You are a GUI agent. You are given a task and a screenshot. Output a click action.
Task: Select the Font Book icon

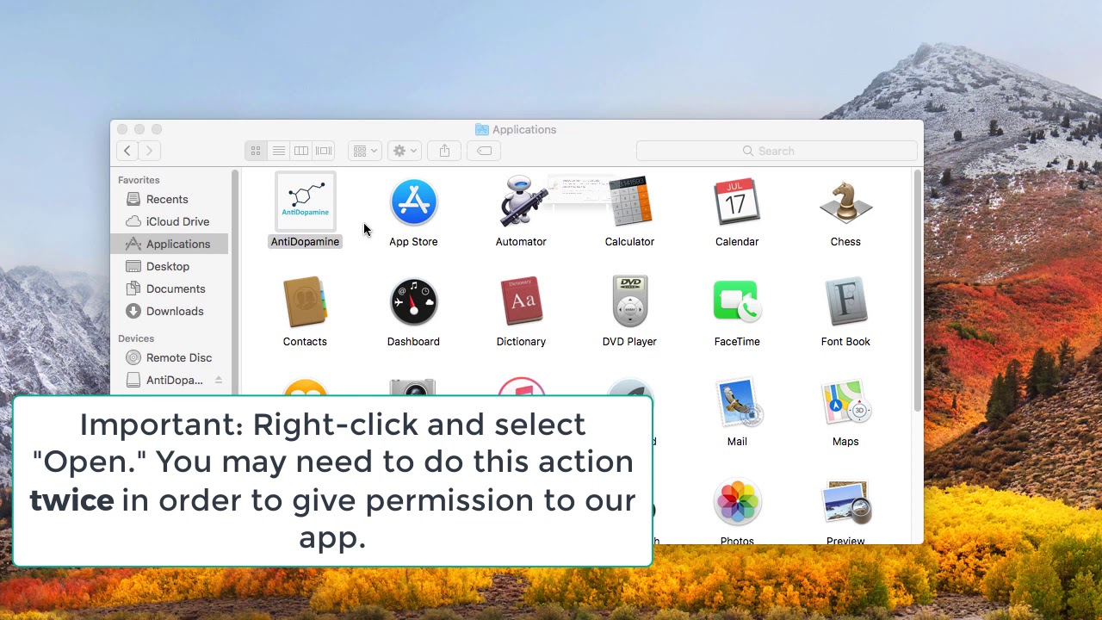(x=845, y=301)
